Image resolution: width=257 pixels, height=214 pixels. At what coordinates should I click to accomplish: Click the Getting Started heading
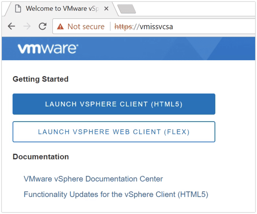[x=41, y=79]
